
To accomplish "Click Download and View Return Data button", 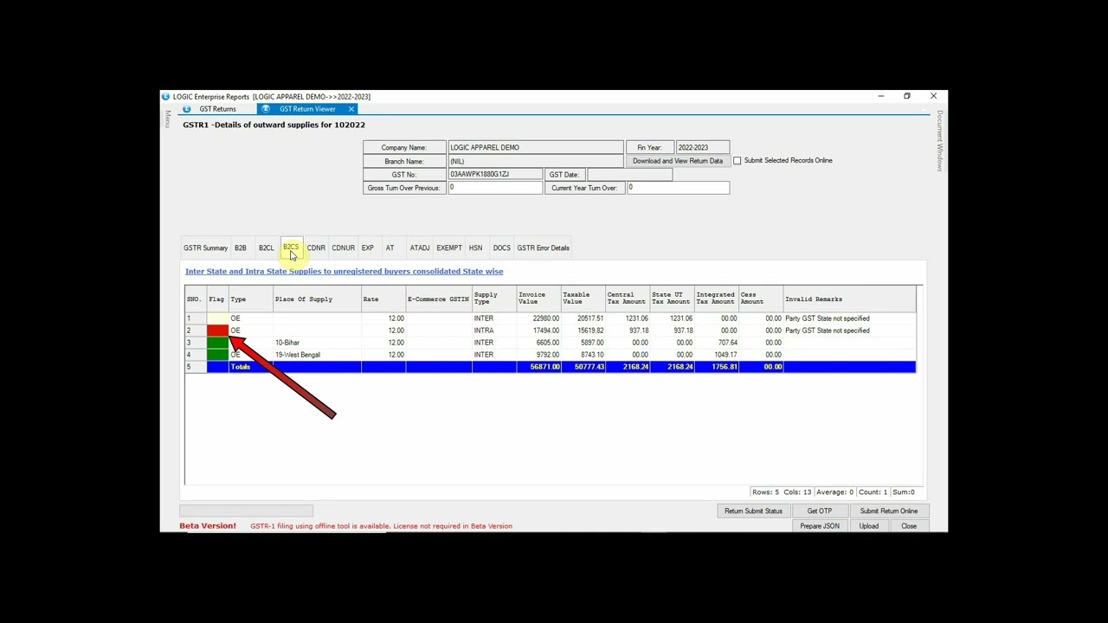I will [x=678, y=161].
